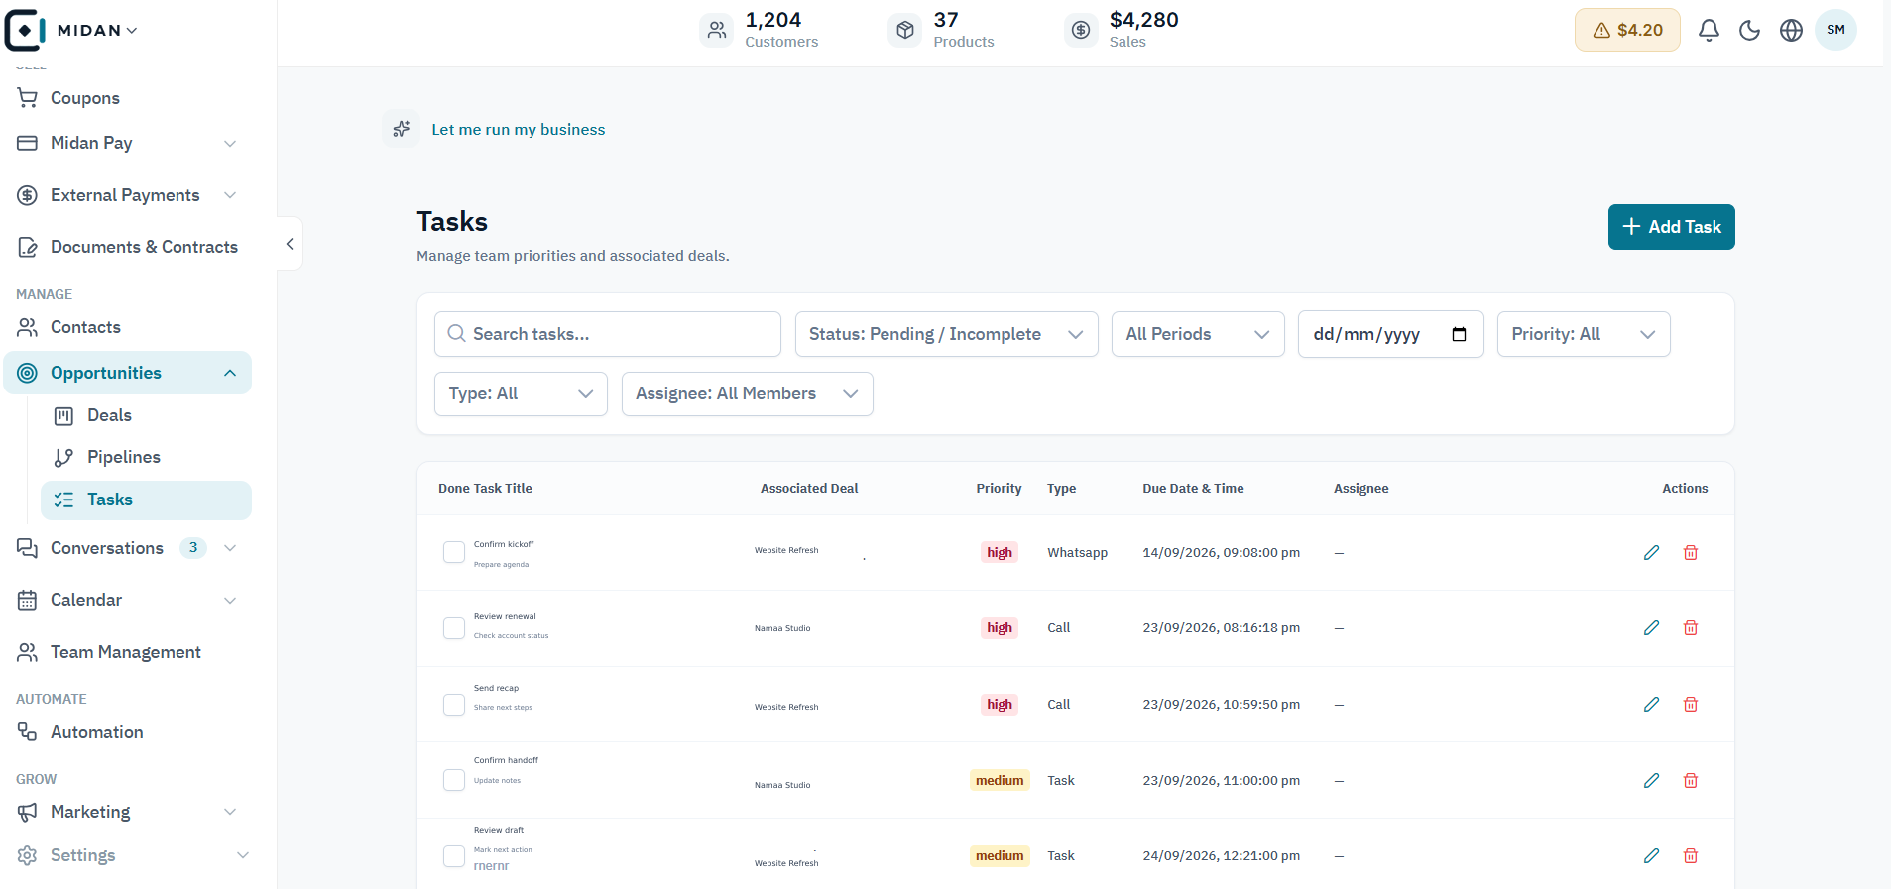Screen dimensions: 1891x889
Task: Open the Type: All dropdown
Action: 521,393
